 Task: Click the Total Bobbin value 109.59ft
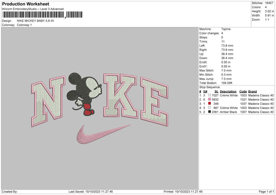pos(227,83)
